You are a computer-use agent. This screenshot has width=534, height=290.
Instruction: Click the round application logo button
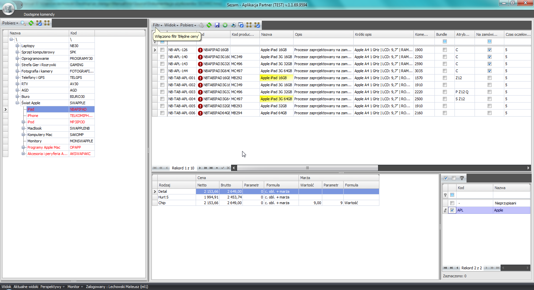click(x=8, y=8)
